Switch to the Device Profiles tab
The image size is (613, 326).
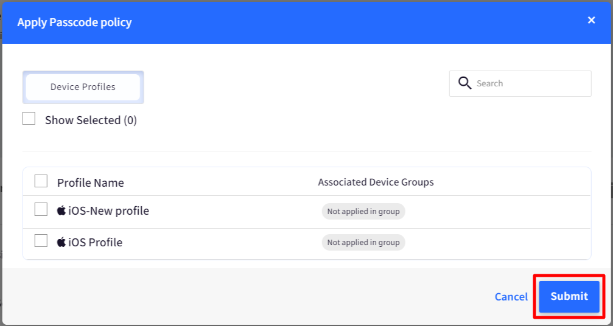click(83, 87)
